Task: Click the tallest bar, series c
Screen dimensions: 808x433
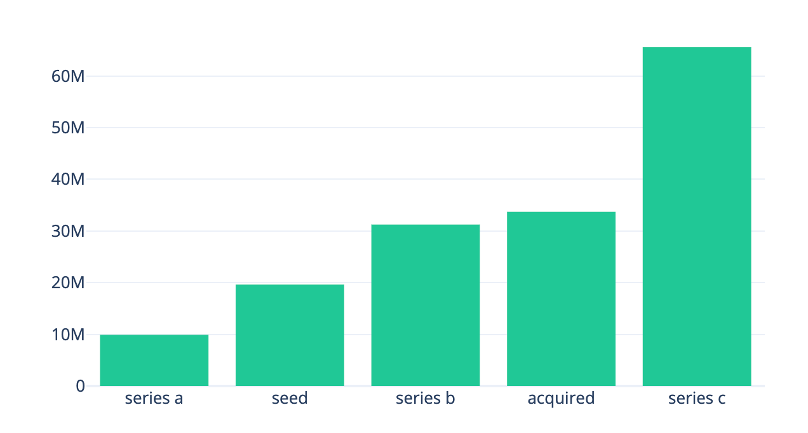Action: 697,216
